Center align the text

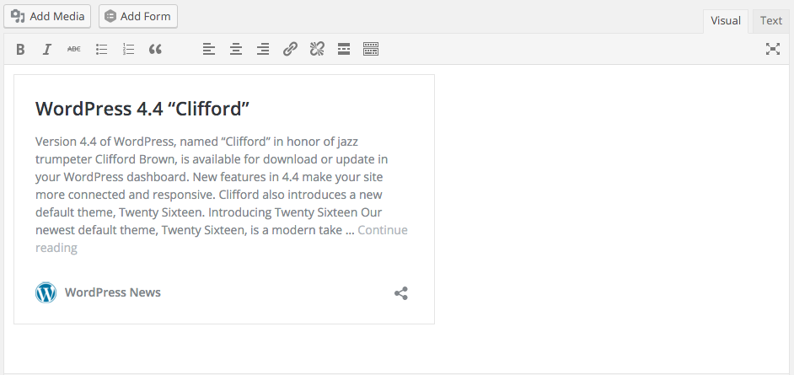coord(236,50)
